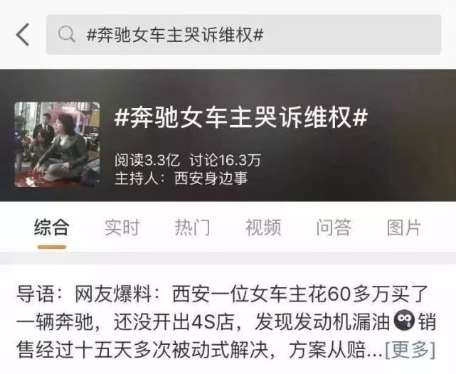Tap the back arrow icon
456x374 pixels.
tap(23, 35)
